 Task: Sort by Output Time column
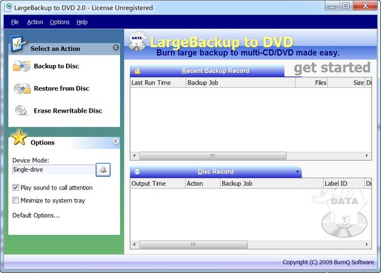click(157, 184)
